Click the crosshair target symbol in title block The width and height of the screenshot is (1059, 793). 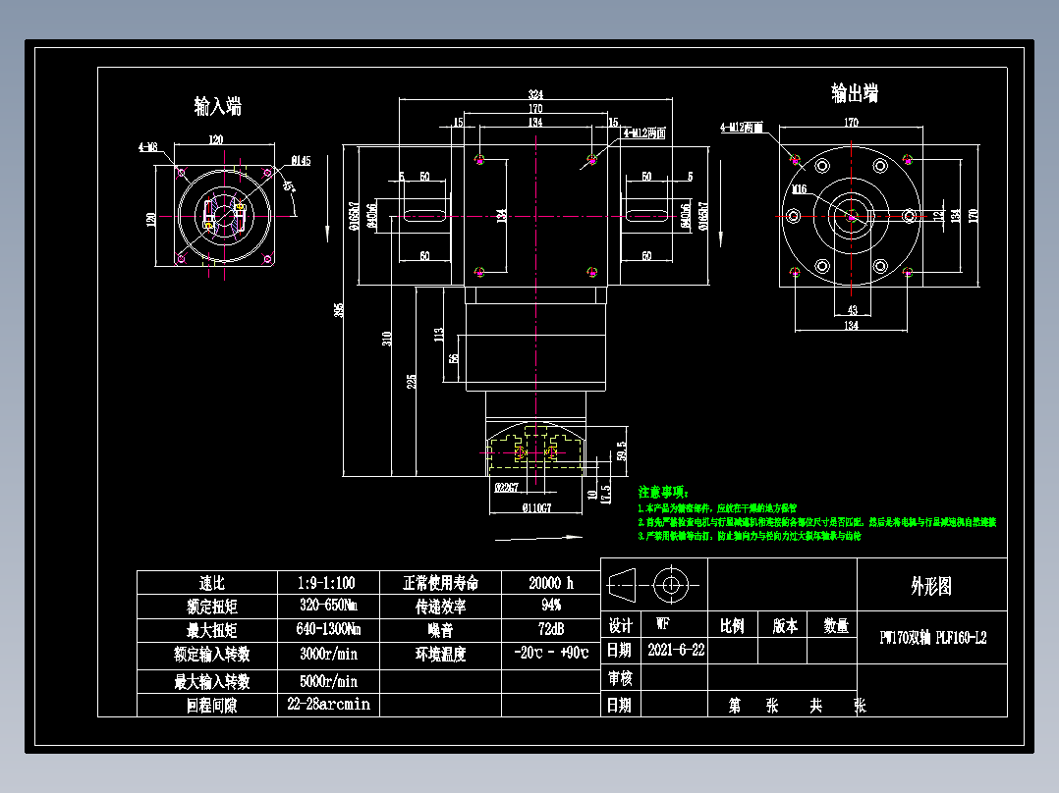point(671,586)
